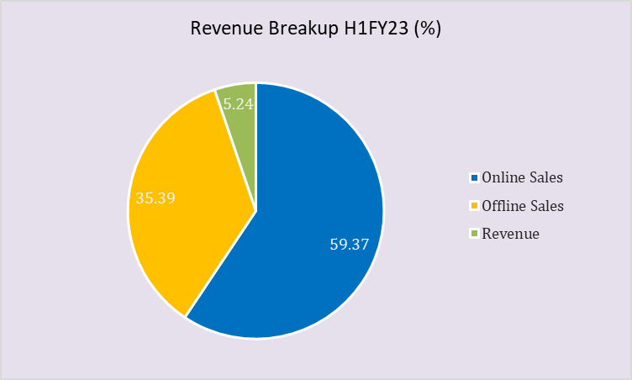Select the yellow legend marker for Offline Sales

[x=474, y=206]
